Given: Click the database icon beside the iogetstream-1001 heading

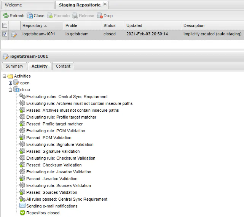Looking at the screenshot, I should pyautogui.click(x=6, y=56).
